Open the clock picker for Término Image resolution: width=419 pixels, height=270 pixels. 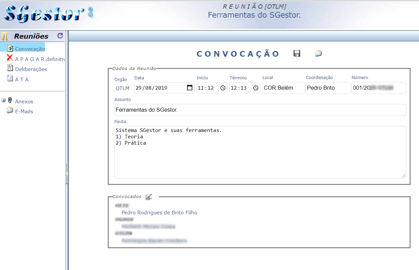tap(256, 88)
